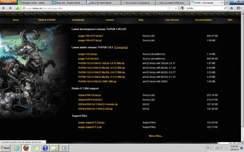Switch to How to show virtual server tab
Screen dimensions: 244x152
coord(138,3)
